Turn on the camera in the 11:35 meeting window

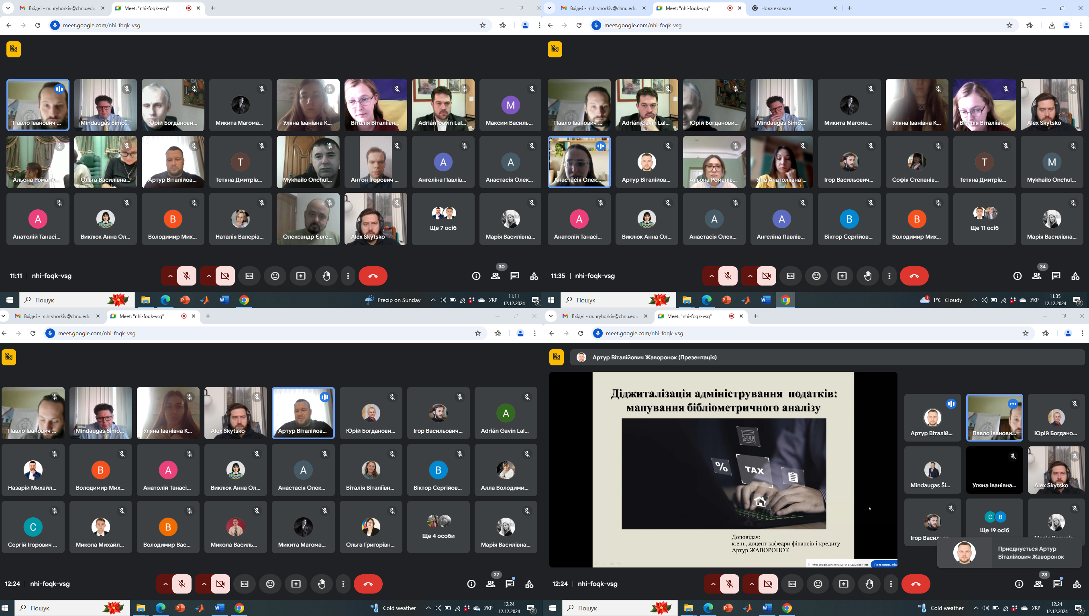coord(767,276)
